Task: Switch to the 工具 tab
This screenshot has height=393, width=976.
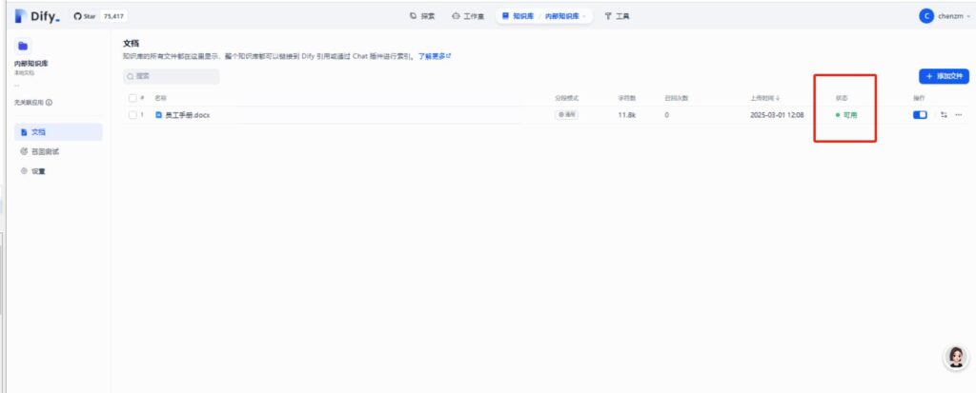Action: [x=617, y=16]
